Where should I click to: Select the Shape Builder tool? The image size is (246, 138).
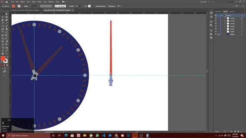tap(3, 38)
